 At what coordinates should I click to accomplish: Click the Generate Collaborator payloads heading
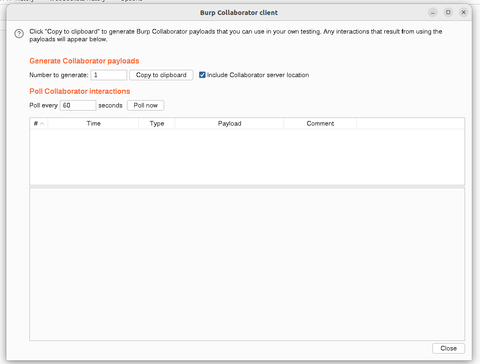pyautogui.click(x=84, y=61)
